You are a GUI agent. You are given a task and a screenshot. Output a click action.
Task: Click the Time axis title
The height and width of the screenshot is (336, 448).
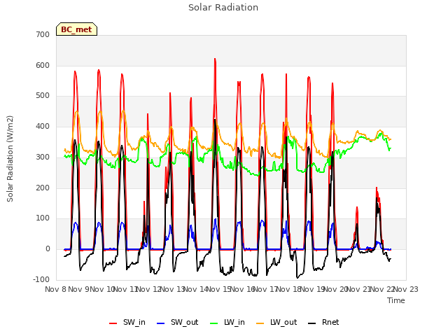click(396, 300)
